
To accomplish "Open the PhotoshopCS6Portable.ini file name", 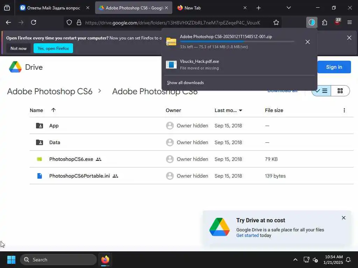I will pos(79,176).
